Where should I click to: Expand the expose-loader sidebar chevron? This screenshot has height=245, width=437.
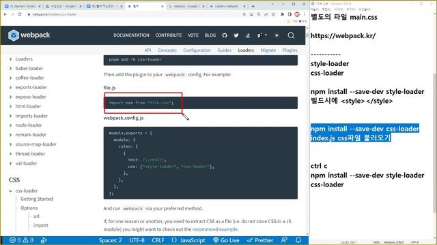(x=11, y=97)
